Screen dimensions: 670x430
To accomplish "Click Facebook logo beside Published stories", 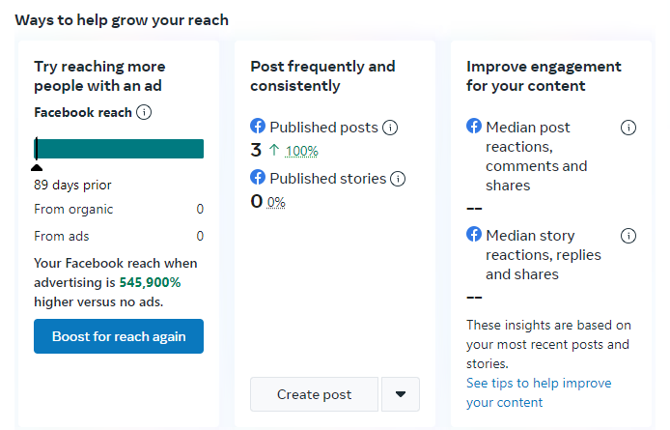I will click(x=258, y=178).
